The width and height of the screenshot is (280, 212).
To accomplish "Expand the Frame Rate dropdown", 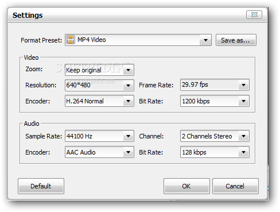I will click(x=215, y=84).
